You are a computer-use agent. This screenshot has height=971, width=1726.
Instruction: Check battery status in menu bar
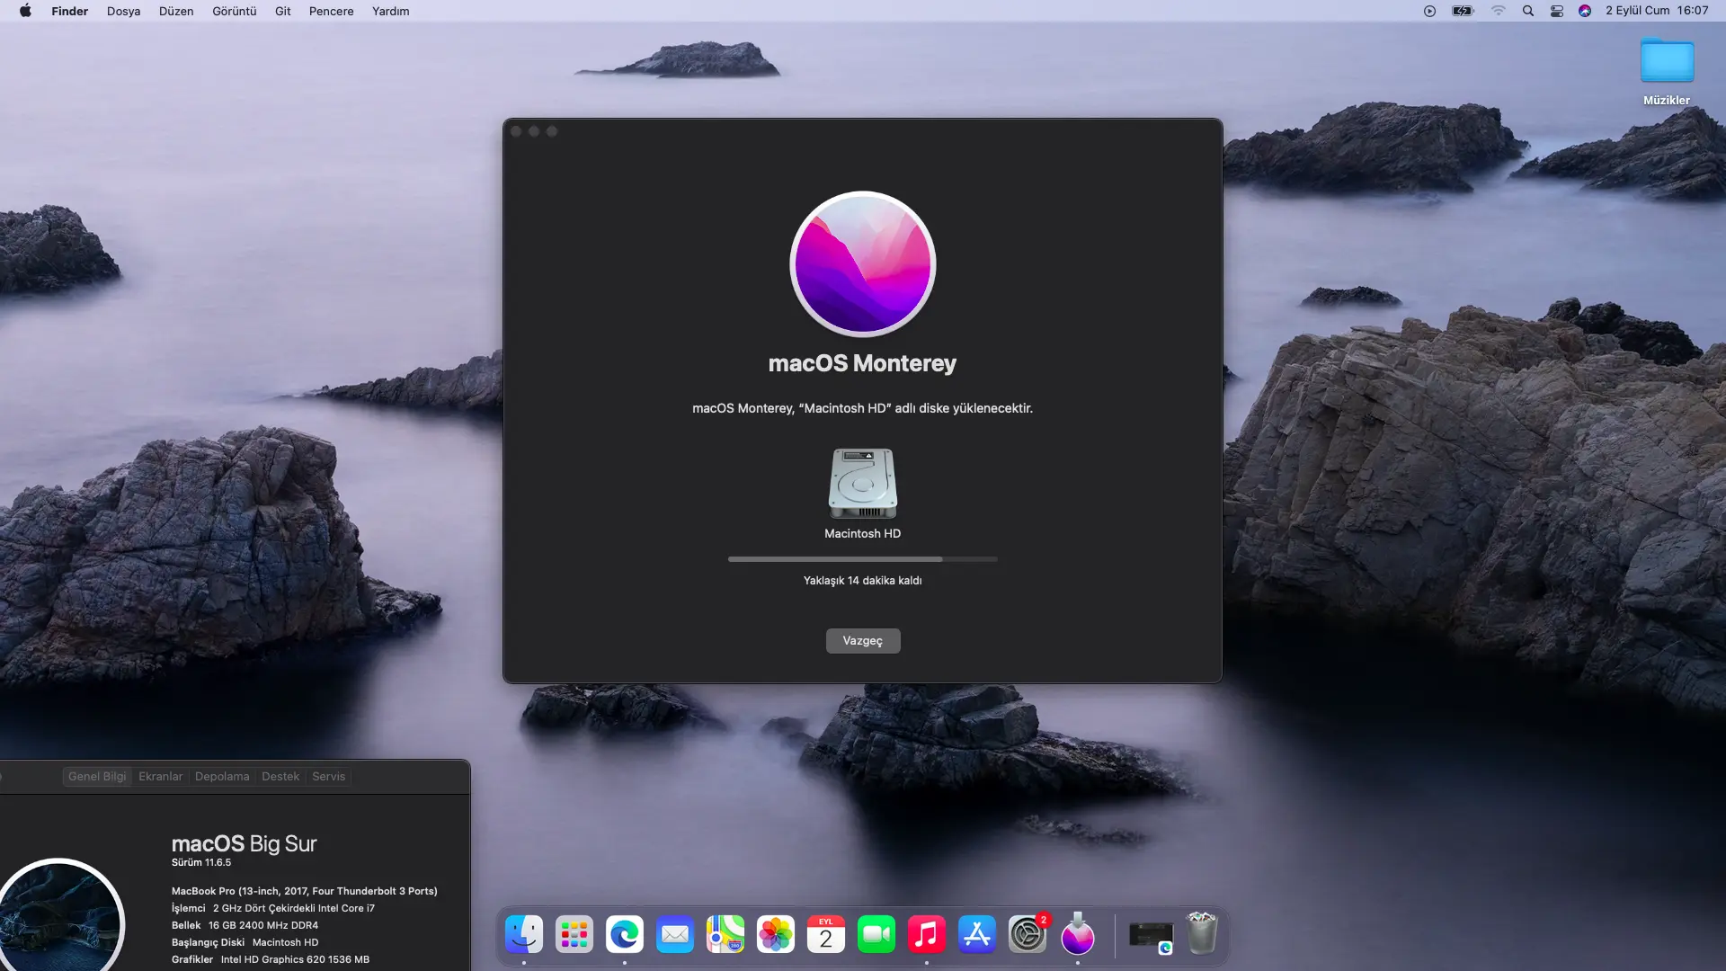(x=1464, y=11)
